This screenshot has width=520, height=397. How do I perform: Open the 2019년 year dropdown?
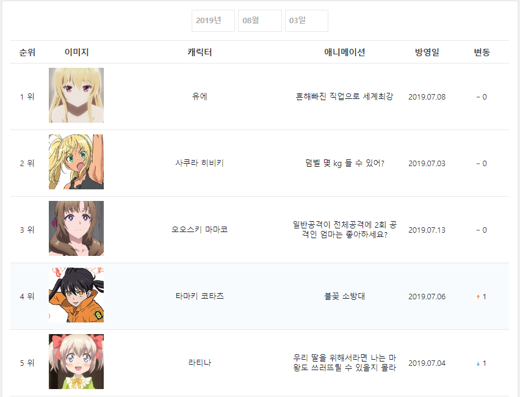(x=213, y=21)
